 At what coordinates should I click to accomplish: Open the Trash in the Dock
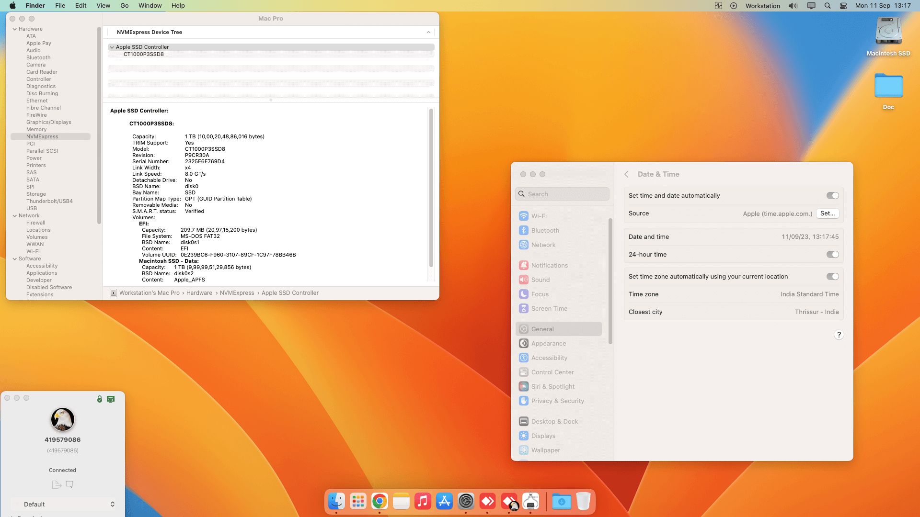(x=583, y=501)
